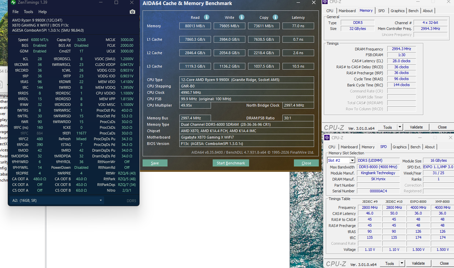Open the File menu in ZenTimings
The image size is (454, 268).
(x=16, y=12)
